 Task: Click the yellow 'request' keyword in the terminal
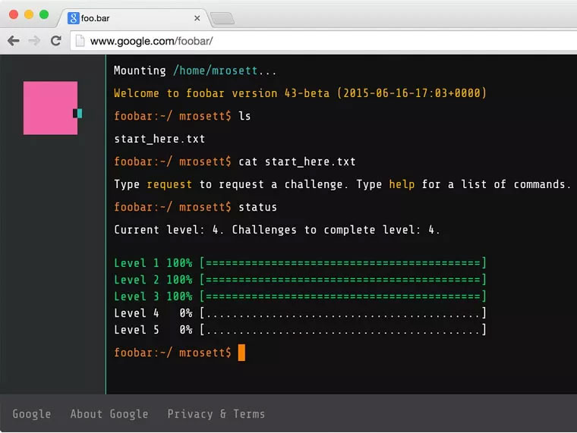[x=169, y=184]
